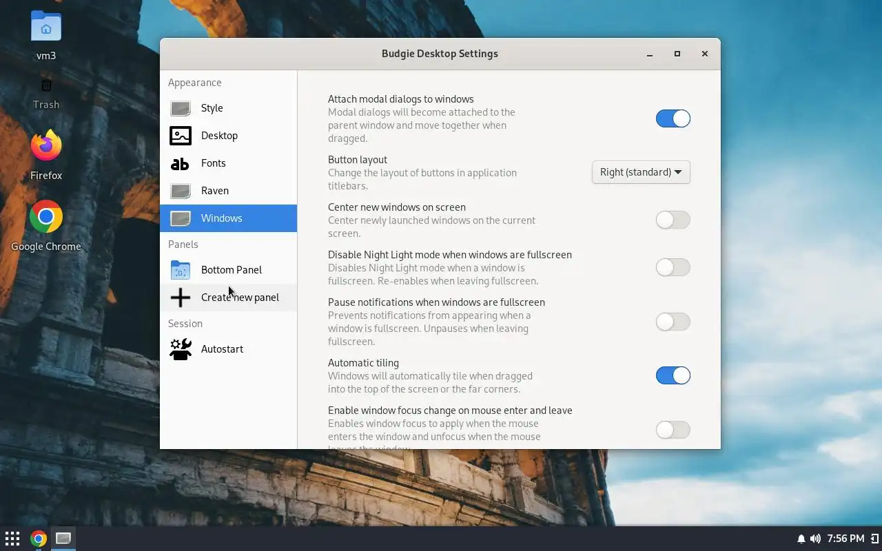Open the Button layout dropdown Right (standard)
This screenshot has height=551, width=882.
(641, 172)
